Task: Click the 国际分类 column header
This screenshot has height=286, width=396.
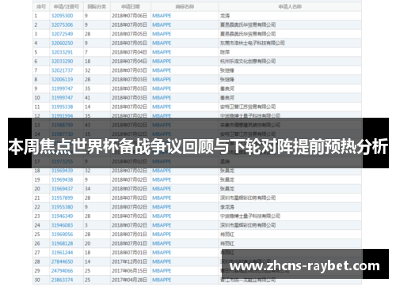Action: coord(97,6)
